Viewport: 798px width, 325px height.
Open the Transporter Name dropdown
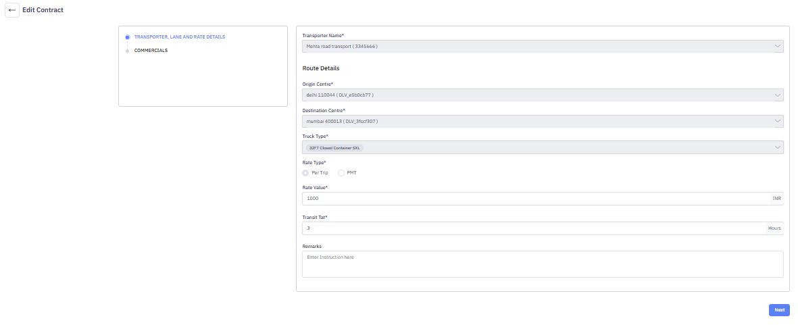click(543, 47)
